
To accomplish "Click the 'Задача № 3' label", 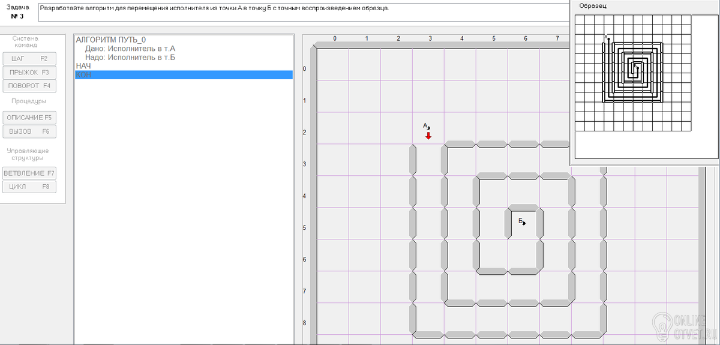I will pyautogui.click(x=17, y=11).
